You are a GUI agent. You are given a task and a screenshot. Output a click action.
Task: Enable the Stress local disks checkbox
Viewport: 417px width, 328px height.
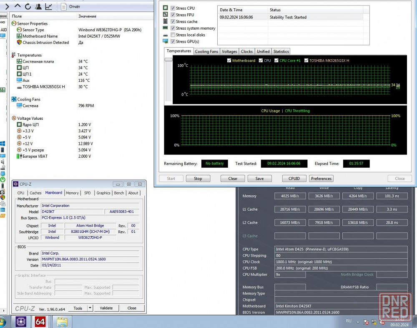(173, 35)
